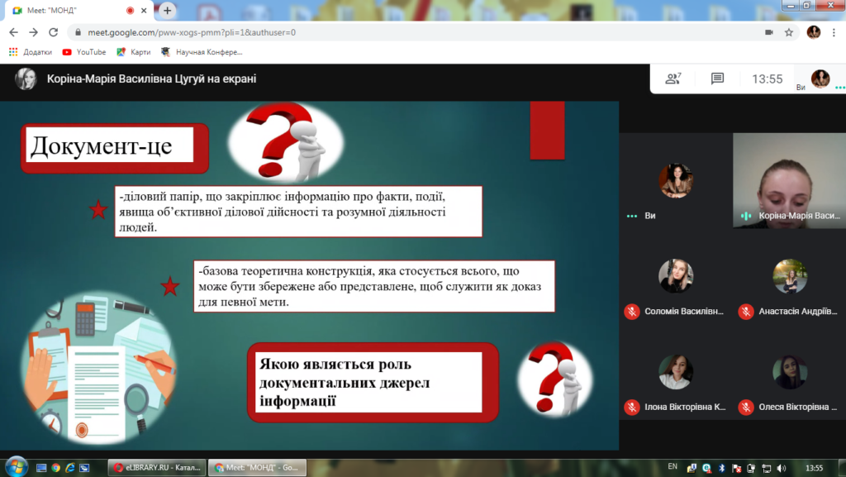Open the Научная Конфере... bookmark
Screen dimensions: 846x477
[x=202, y=52]
